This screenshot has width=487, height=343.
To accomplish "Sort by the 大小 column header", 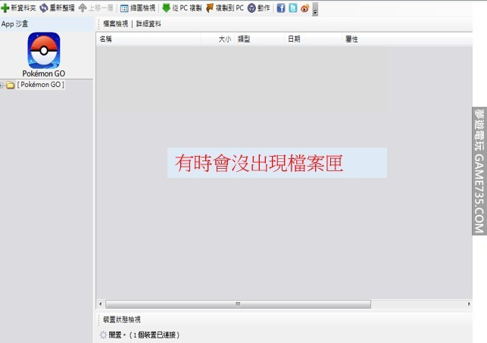I will coord(217,39).
